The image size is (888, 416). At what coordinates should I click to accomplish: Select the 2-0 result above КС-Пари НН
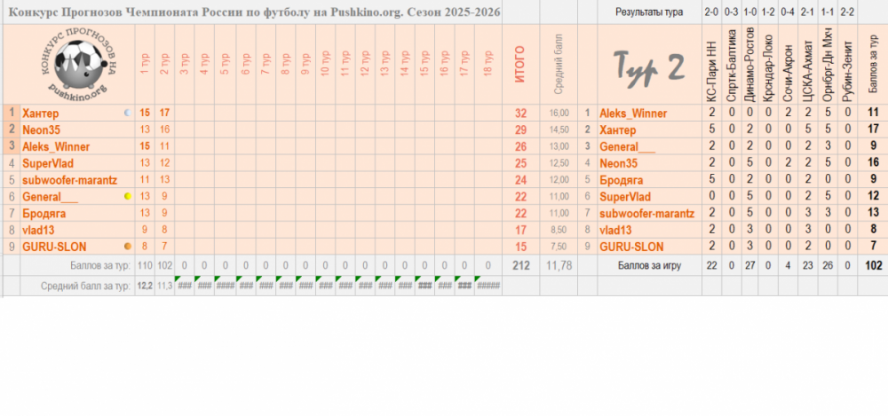711,12
